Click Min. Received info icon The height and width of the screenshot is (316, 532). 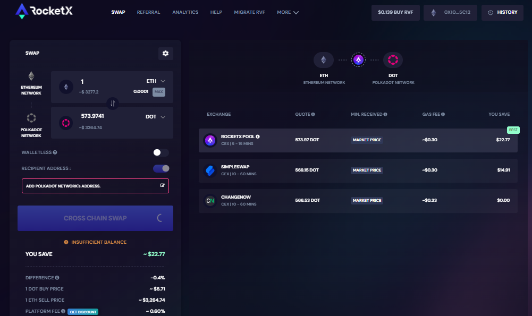point(385,114)
